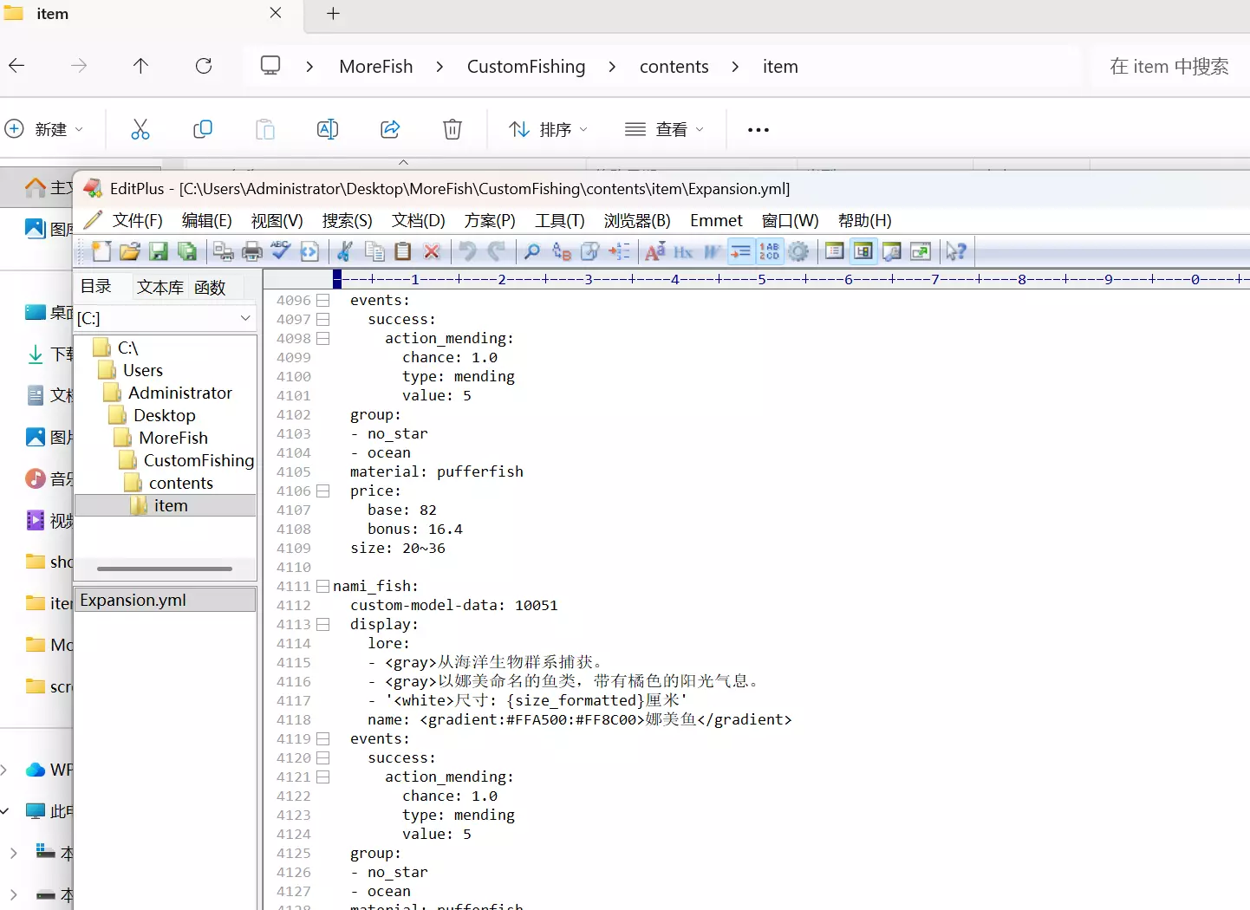Navigate to CustomFishing in Explorer breadcrumb
Screen dimensions: 1250x910
(x=526, y=67)
